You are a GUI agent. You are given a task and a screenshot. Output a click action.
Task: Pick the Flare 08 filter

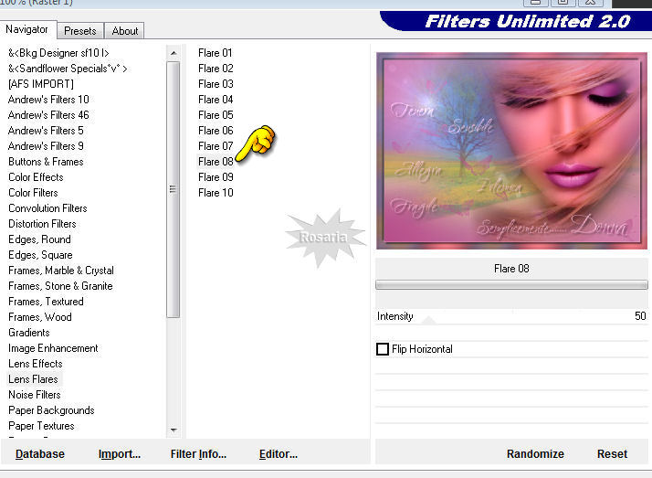tap(216, 162)
